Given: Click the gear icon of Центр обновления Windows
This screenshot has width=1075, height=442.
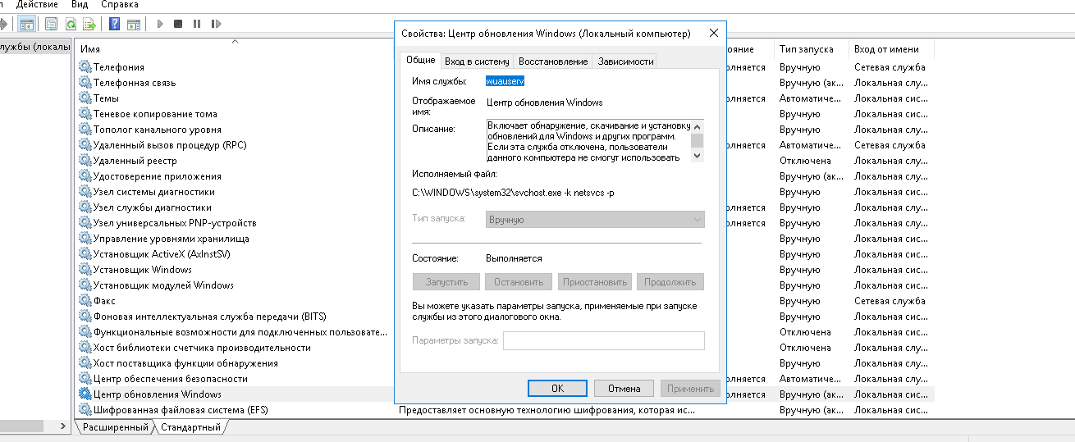Looking at the screenshot, I should [85, 394].
